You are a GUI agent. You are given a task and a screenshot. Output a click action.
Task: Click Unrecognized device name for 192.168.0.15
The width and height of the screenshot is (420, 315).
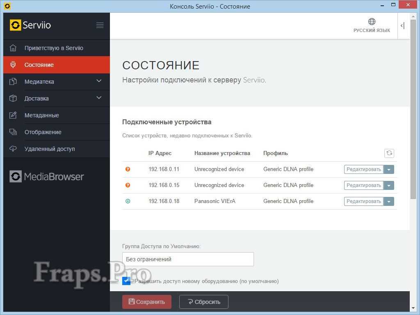[219, 185]
